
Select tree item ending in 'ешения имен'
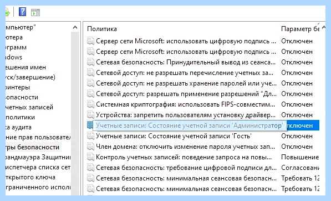(x=26, y=67)
